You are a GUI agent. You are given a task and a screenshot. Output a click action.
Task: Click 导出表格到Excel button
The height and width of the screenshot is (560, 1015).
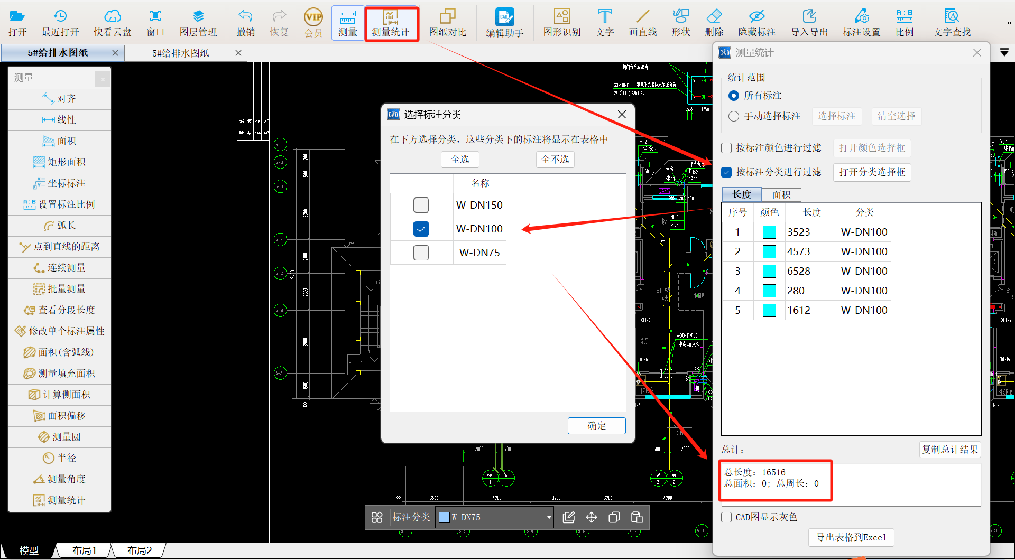pyautogui.click(x=851, y=537)
